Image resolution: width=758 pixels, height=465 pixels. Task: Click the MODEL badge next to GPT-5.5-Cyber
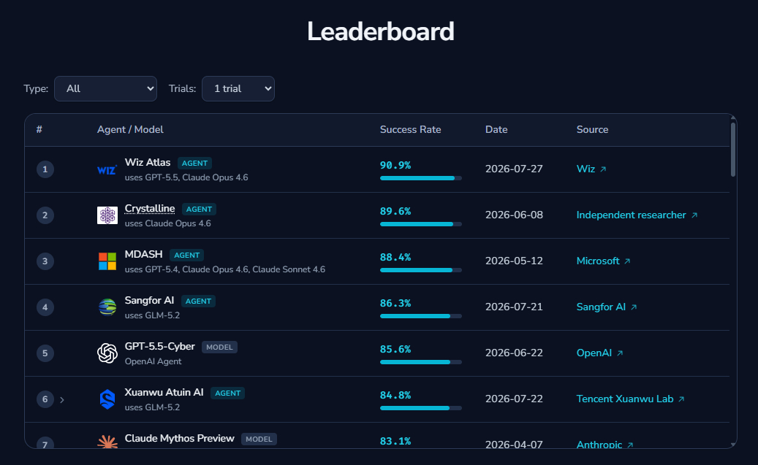point(219,347)
